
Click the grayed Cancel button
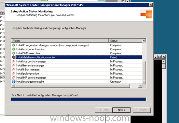142,110
